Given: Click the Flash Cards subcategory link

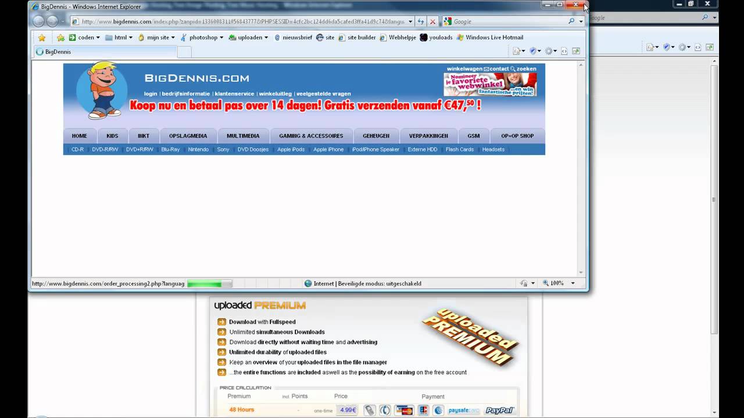Looking at the screenshot, I should (x=460, y=149).
